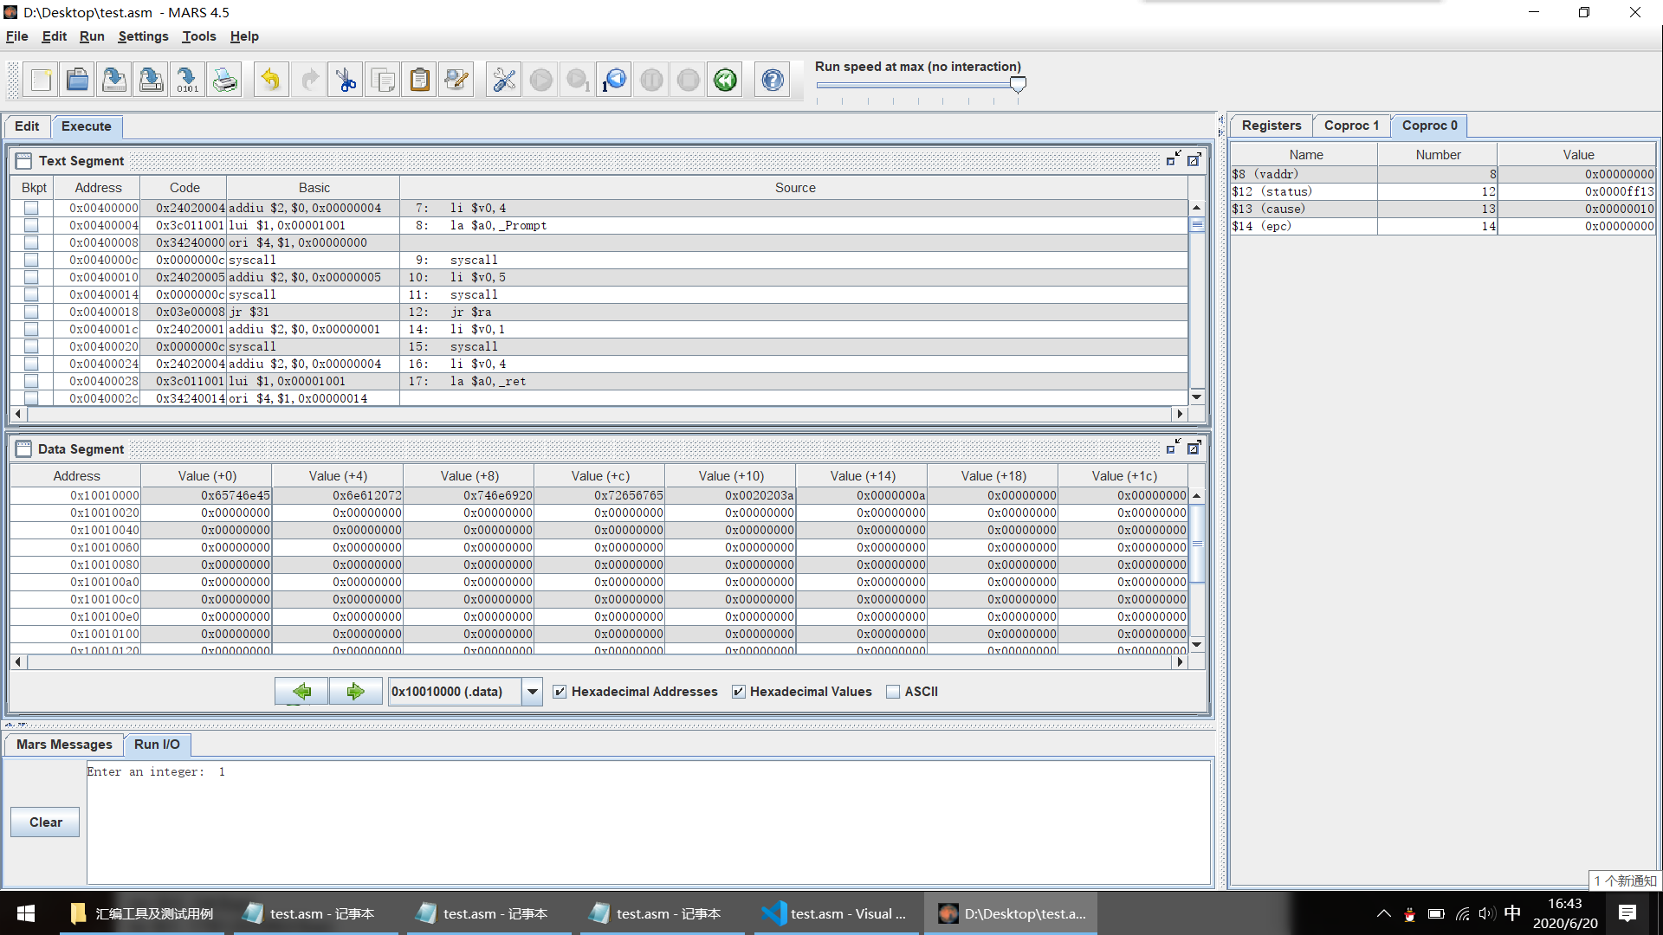Click the green Reset MIPS memory icon
Image resolution: width=1663 pixels, height=935 pixels.
(725, 81)
